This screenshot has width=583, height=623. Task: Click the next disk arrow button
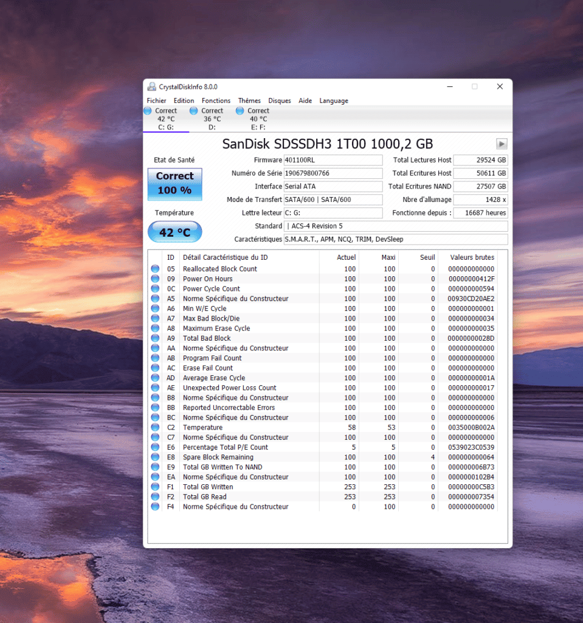click(x=502, y=144)
